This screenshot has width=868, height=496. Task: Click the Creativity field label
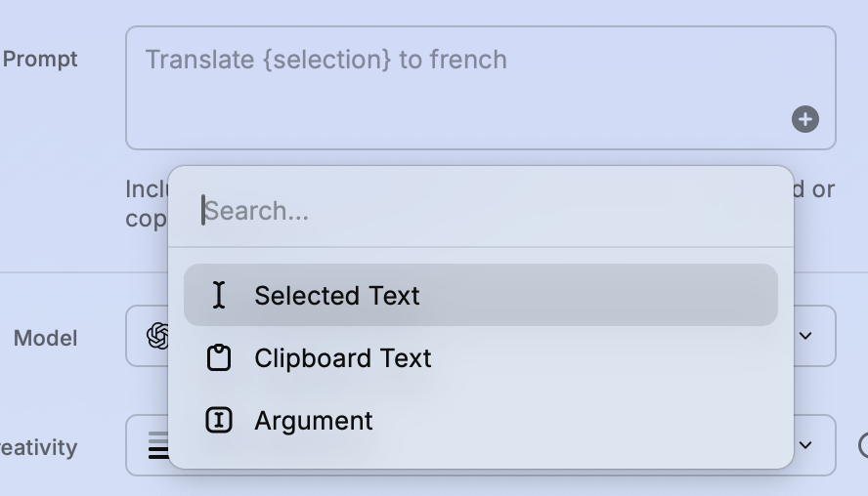(39, 447)
